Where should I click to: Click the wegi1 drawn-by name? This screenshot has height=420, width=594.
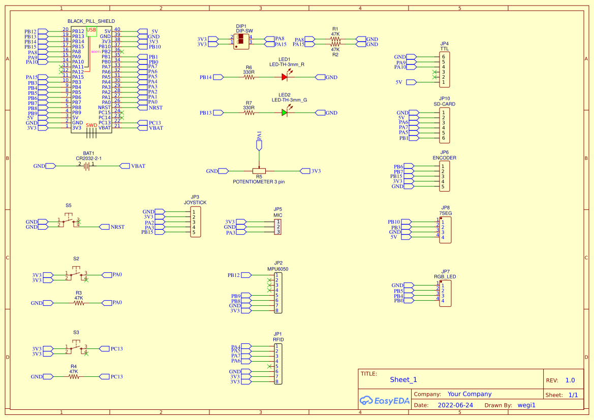pos(526,405)
